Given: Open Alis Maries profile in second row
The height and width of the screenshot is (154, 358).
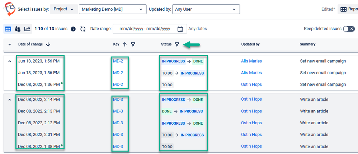Looking at the screenshot, I should pyautogui.click(x=251, y=73).
